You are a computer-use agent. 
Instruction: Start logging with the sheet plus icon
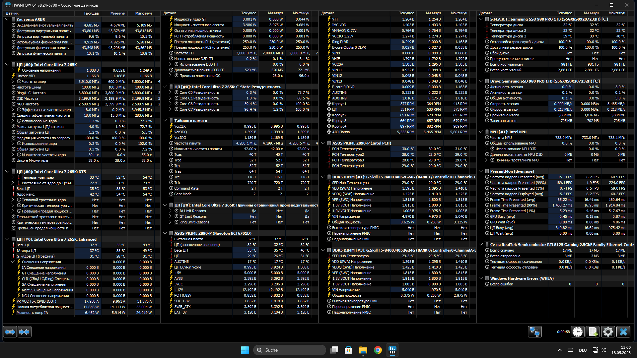coord(593,332)
